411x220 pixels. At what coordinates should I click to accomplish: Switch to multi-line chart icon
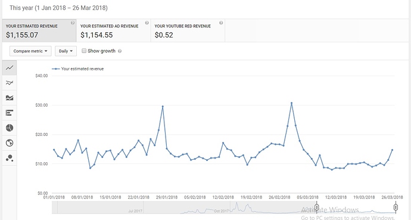click(10, 83)
